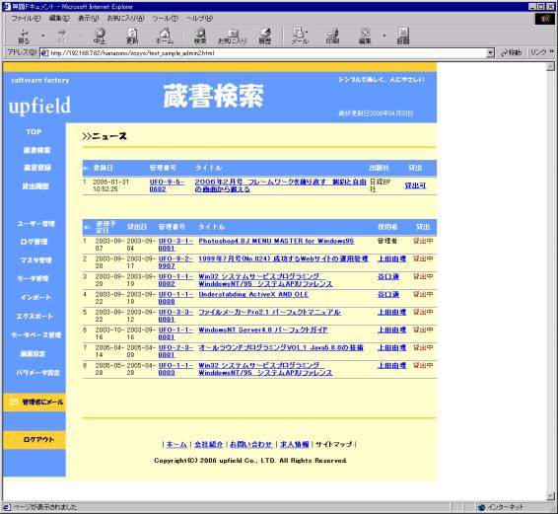The height and width of the screenshot is (514, 558).
Task: Open the ファイルメーカーPro2.1 パーフェクトマニュアル link
Action: 269,313
